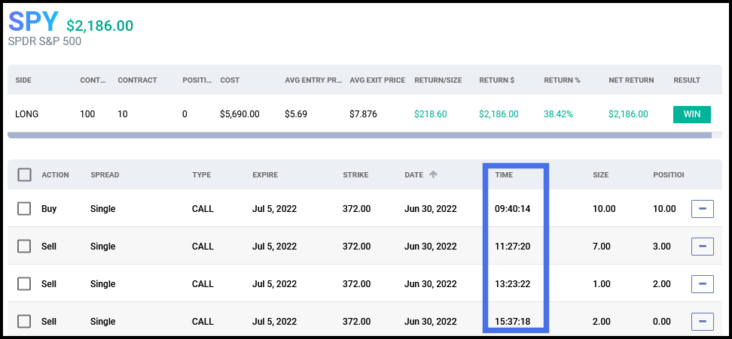Click the $5.69 average entry price
The image size is (732, 339).
point(296,114)
